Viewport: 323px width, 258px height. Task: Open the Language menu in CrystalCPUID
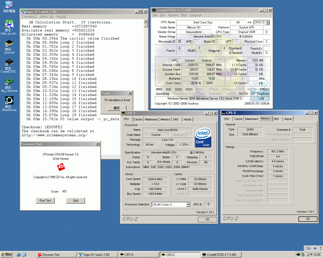point(196,15)
